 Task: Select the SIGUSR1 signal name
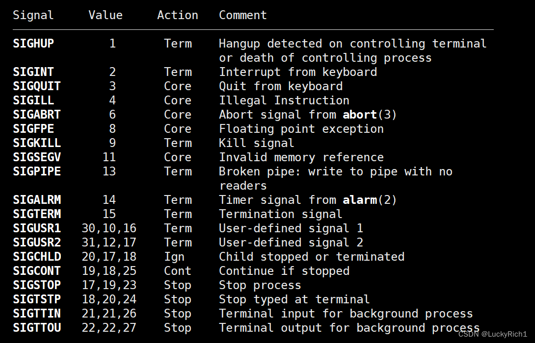[37, 228]
